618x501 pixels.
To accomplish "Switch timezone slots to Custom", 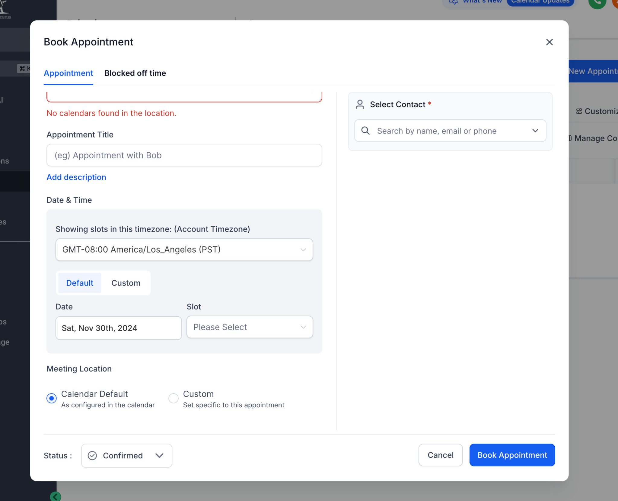I will (x=126, y=283).
